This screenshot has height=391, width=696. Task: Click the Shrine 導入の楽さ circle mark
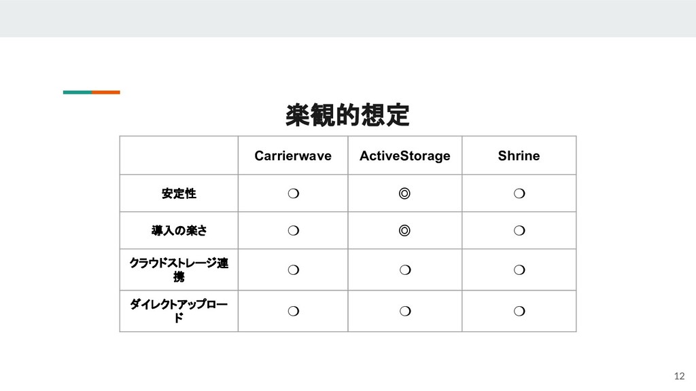click(x=519, y=231)
